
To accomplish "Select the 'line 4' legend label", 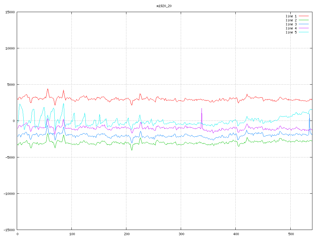I will click(x=291, y=28).
